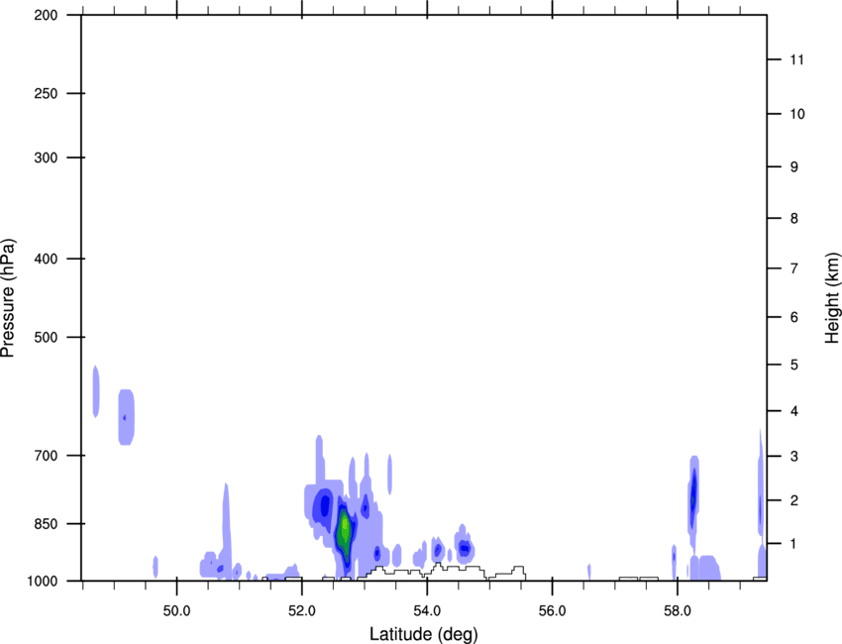
Task: Click the 7 km height label
Action: [x=794, y=268]
